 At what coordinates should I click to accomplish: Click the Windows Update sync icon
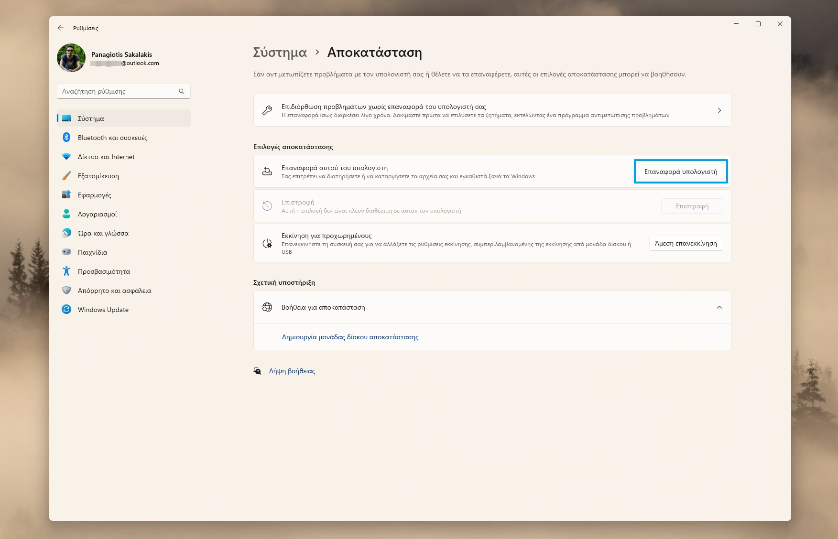click(66, 310)
